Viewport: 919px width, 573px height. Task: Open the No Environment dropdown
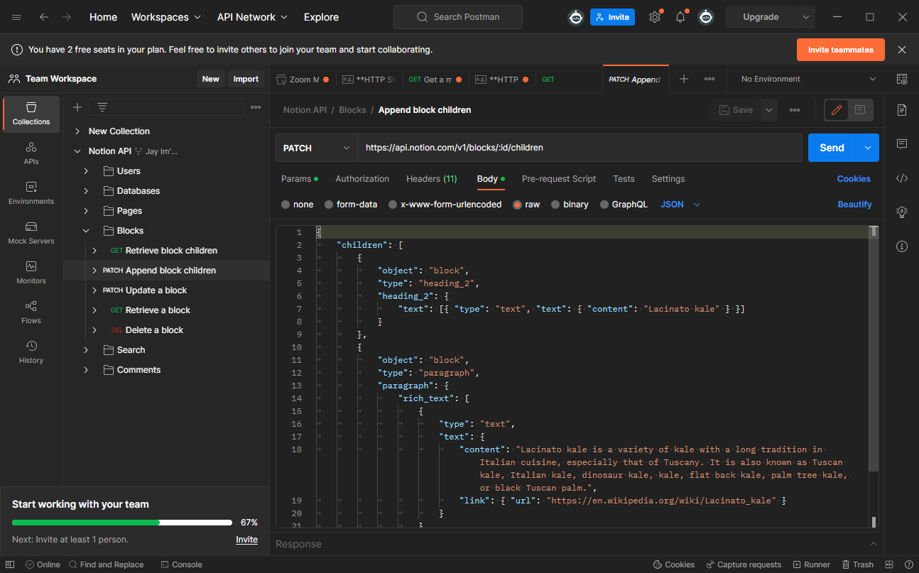point(808,79)
